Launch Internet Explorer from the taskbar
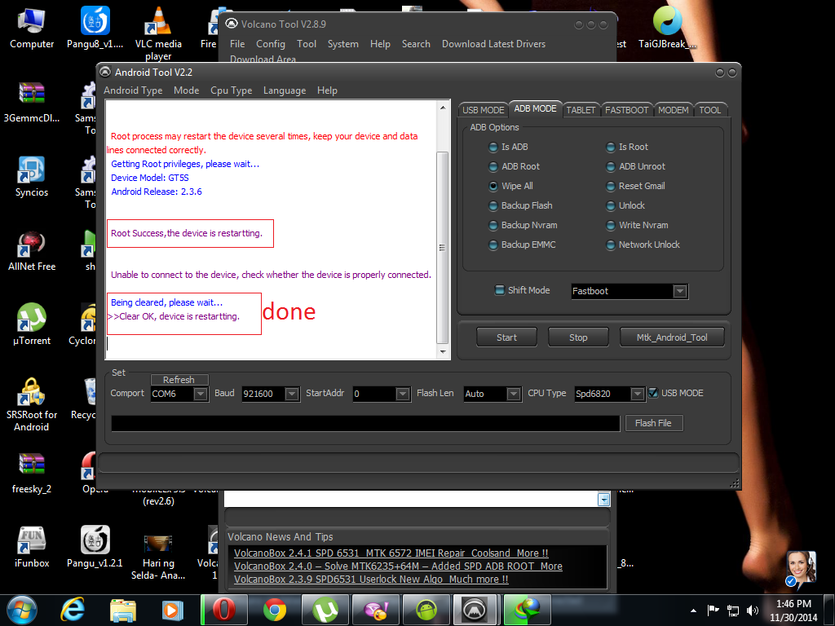 (x=73, y=610)
